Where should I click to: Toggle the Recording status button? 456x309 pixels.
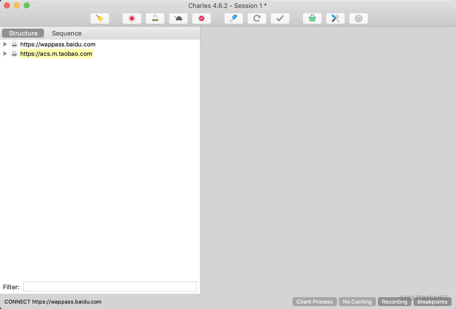[x=394, y=302]
